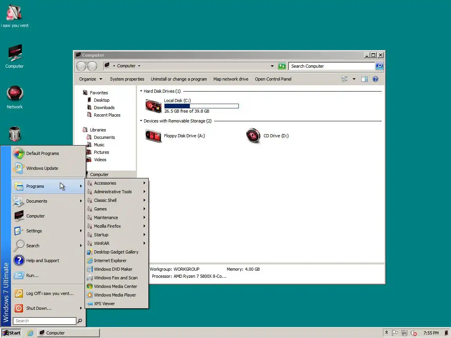Open Desktop Gadget Gallery from Programs

pyautogui.click(x=117, y=252)
